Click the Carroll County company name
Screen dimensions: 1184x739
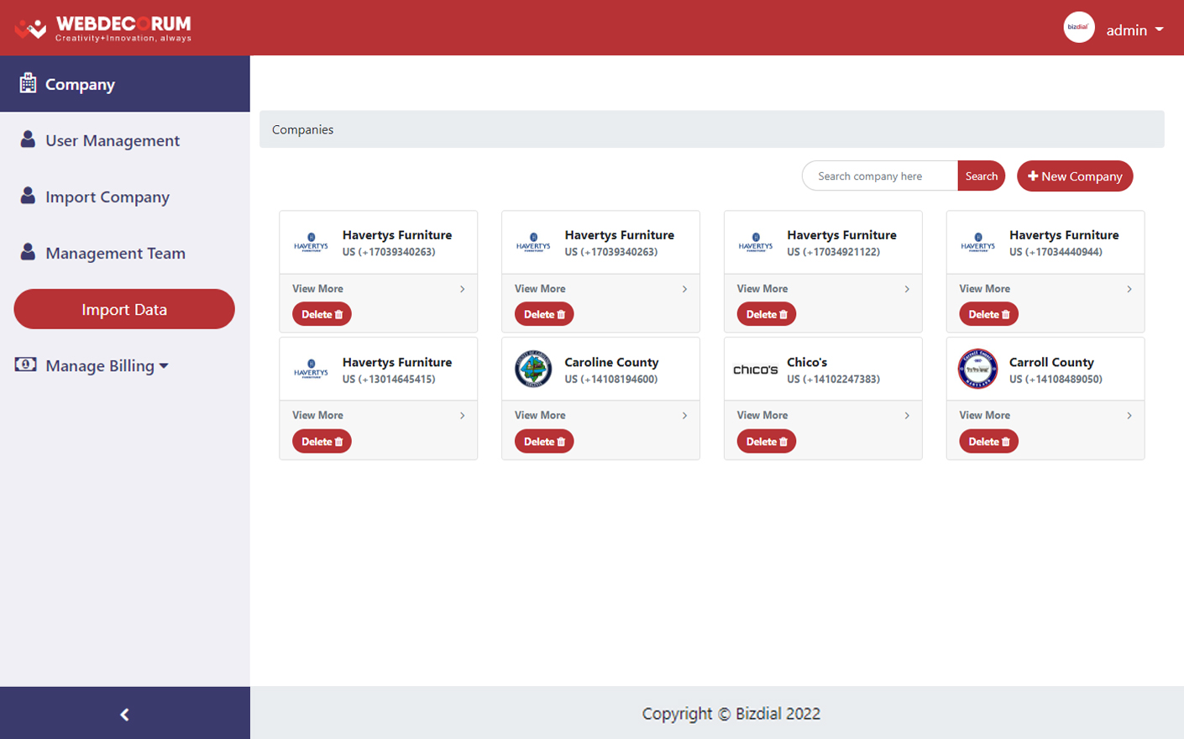coord(1051,362)
